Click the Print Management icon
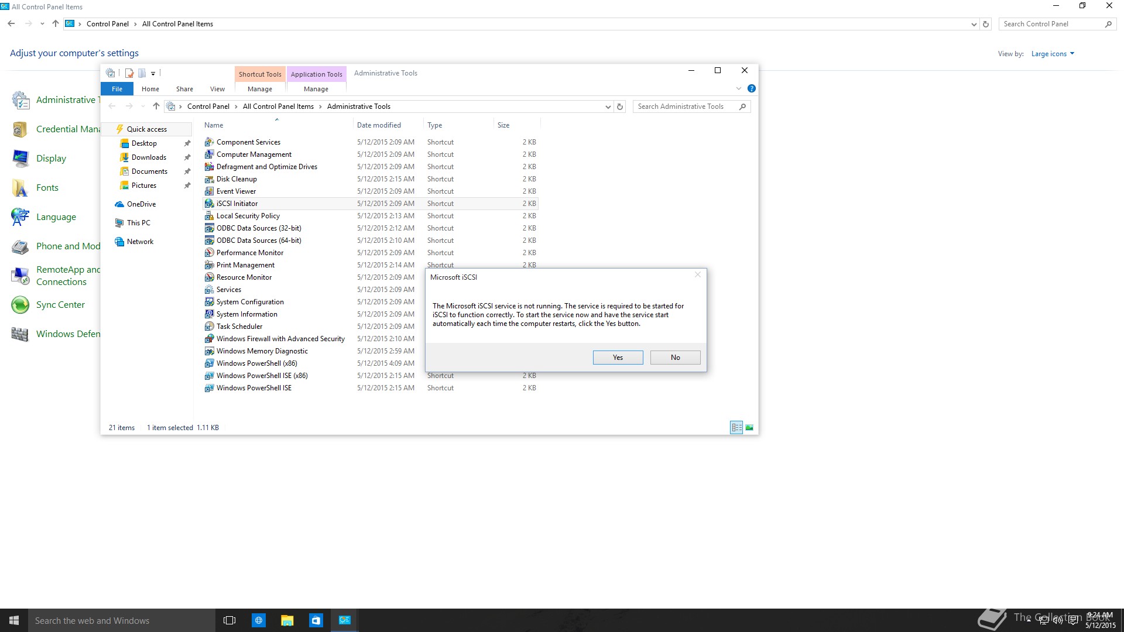Viewport: 1124px width, 632px height. coord(209,265)
